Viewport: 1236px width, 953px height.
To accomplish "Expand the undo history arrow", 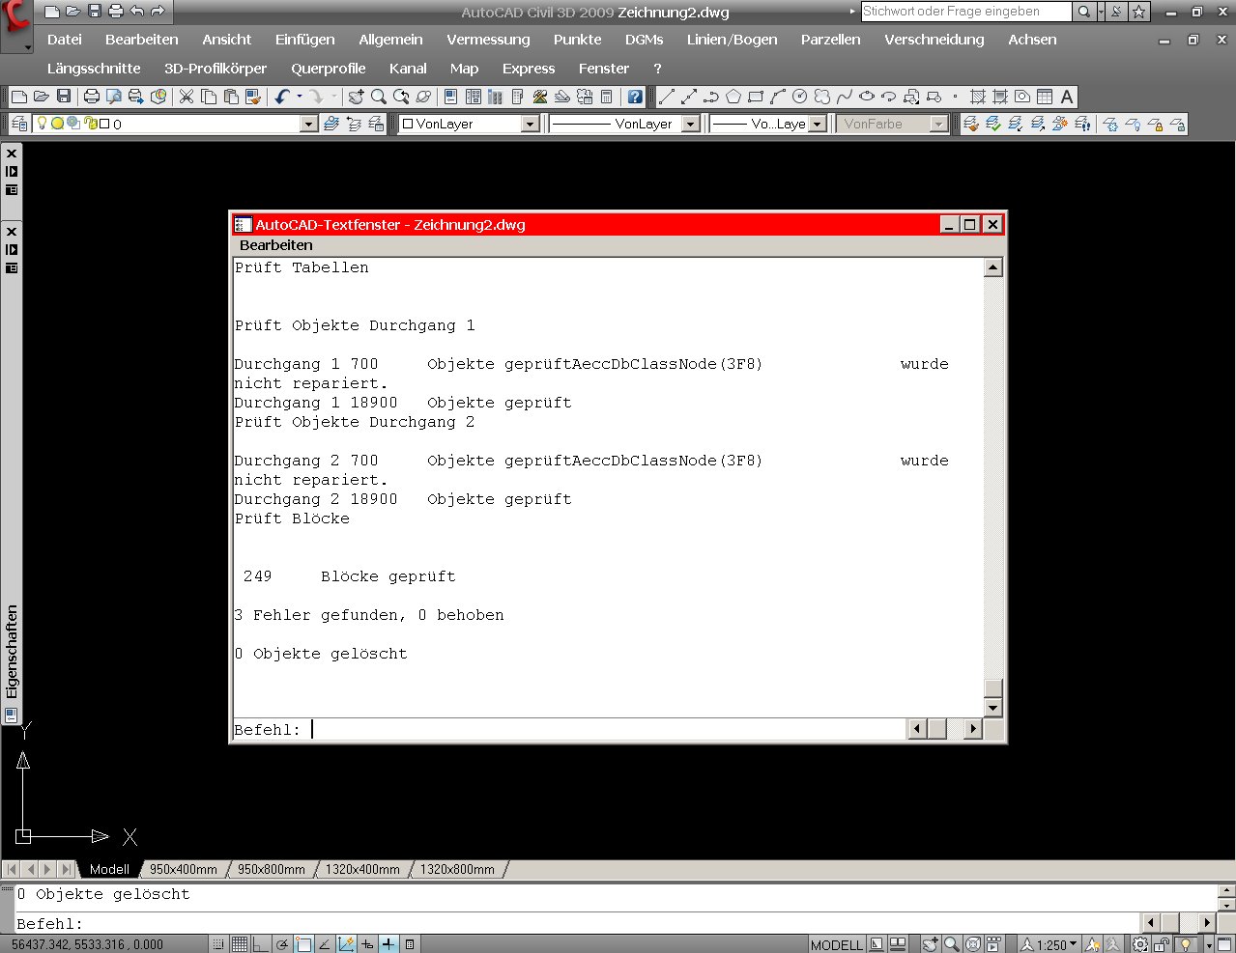I will click(x=299, y=97).
